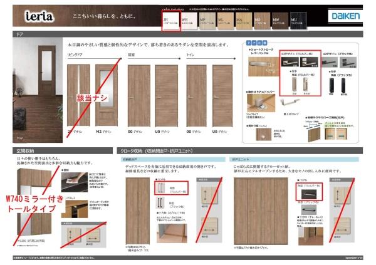Select the four-panel 折戸ユニット door image
The image size is (376, 265).
(261, 210)
